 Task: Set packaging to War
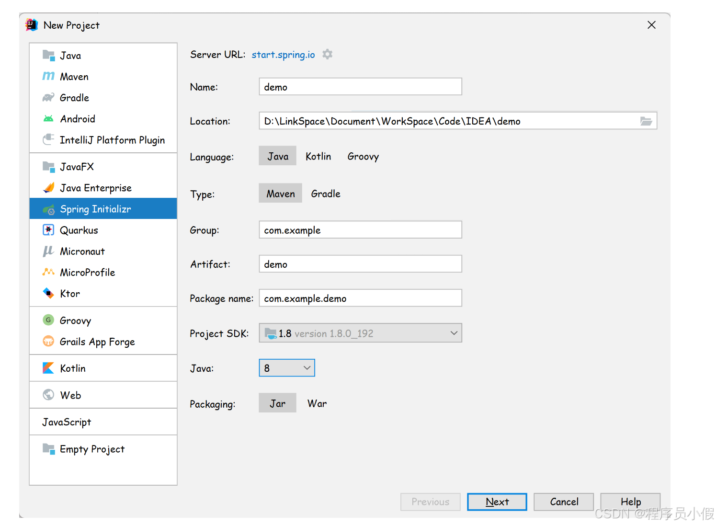[x=317, y=403]
